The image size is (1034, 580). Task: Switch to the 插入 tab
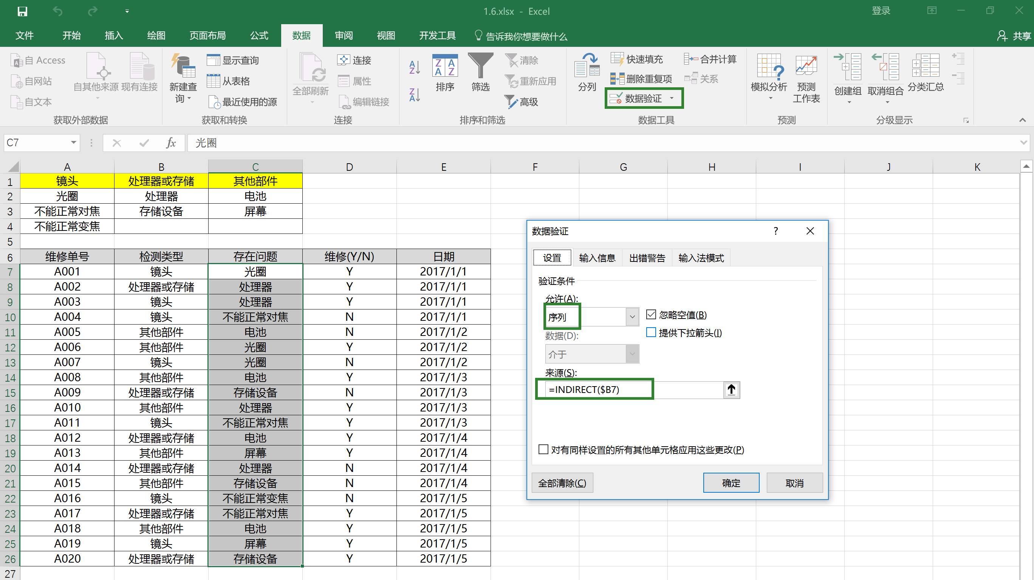[x=114, y=36]
